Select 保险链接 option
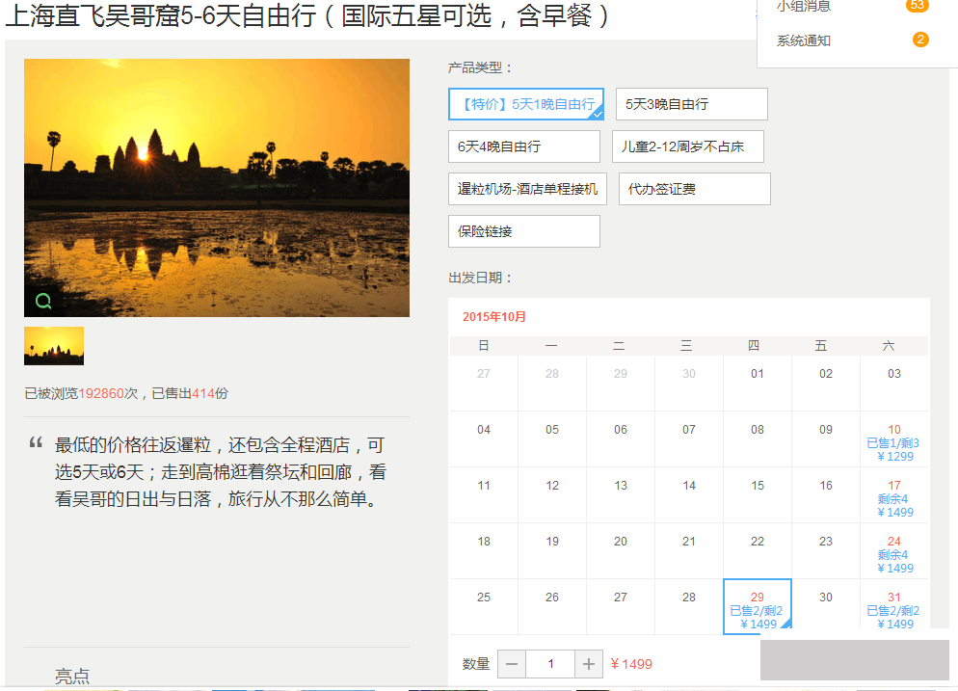Image resolution: width=958 pixels, height=691 pixels. (523, 231)
